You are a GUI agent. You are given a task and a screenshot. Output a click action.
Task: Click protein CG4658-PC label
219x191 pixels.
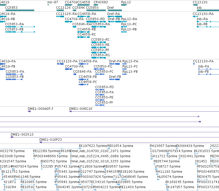88,82
